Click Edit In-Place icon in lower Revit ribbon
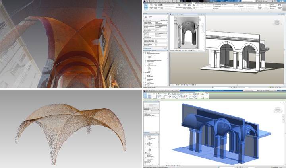The width and height of the screenshot is (286, 168). pos(202,94)
